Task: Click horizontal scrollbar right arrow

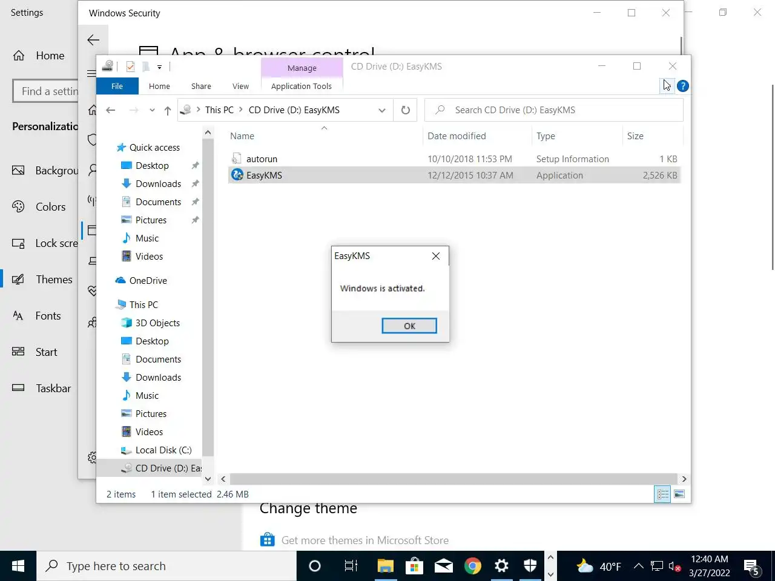Action: [684, 479]
